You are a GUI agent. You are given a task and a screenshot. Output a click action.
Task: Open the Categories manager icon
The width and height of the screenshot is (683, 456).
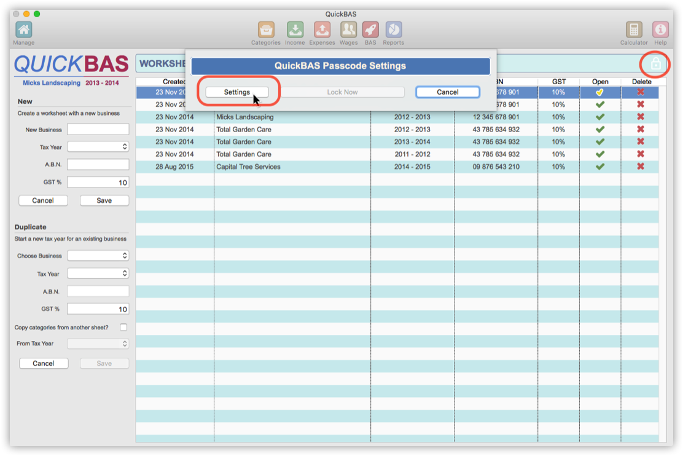click(x=266, y=29)
